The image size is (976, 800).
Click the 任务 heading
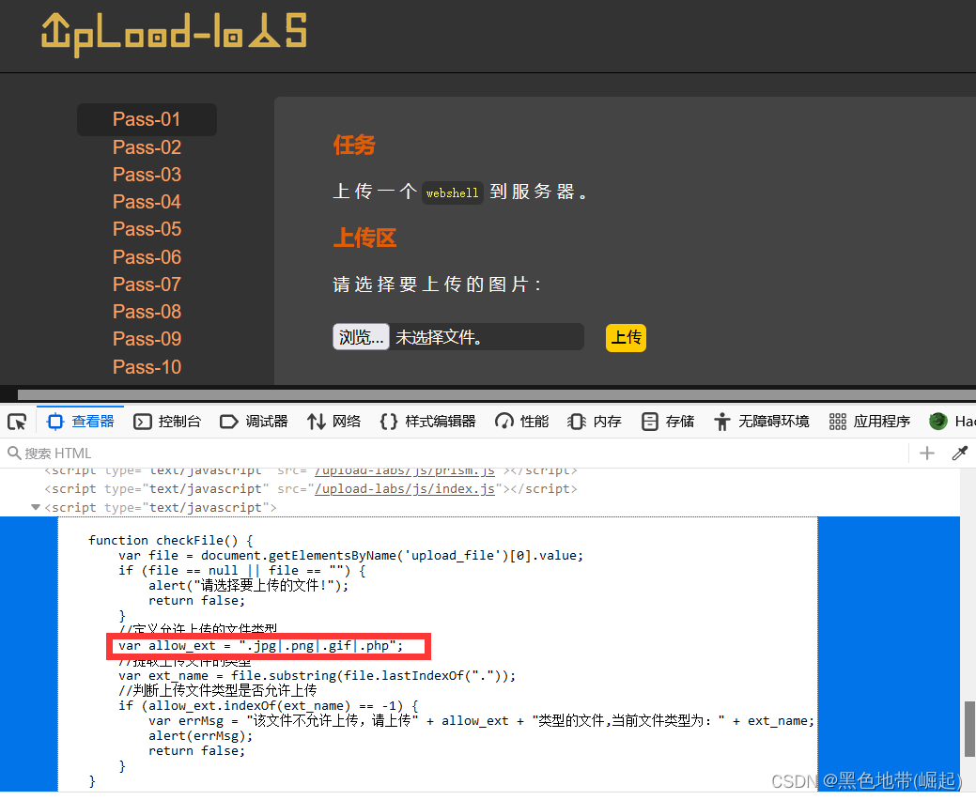tap(354, 145)
